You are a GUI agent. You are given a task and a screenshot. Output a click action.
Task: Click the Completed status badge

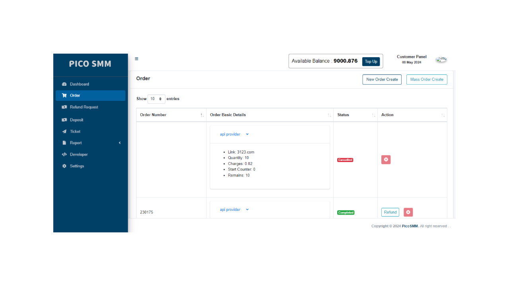click(346, 213)
